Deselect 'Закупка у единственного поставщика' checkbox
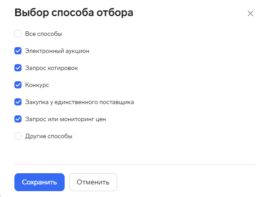Image resolution: width=264 pixels, height=197 pixels. (x=18, y=102)
